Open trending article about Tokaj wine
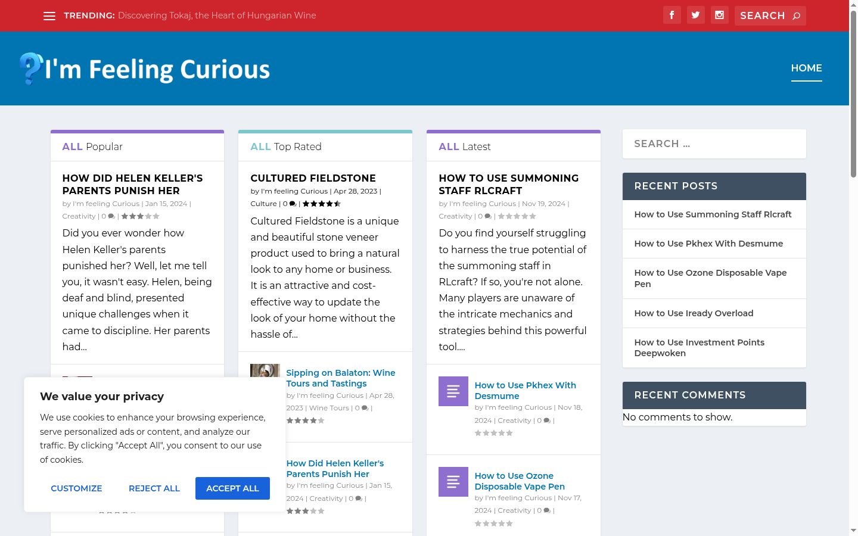Viewport: 858px width, 536px height. point(217,15)
